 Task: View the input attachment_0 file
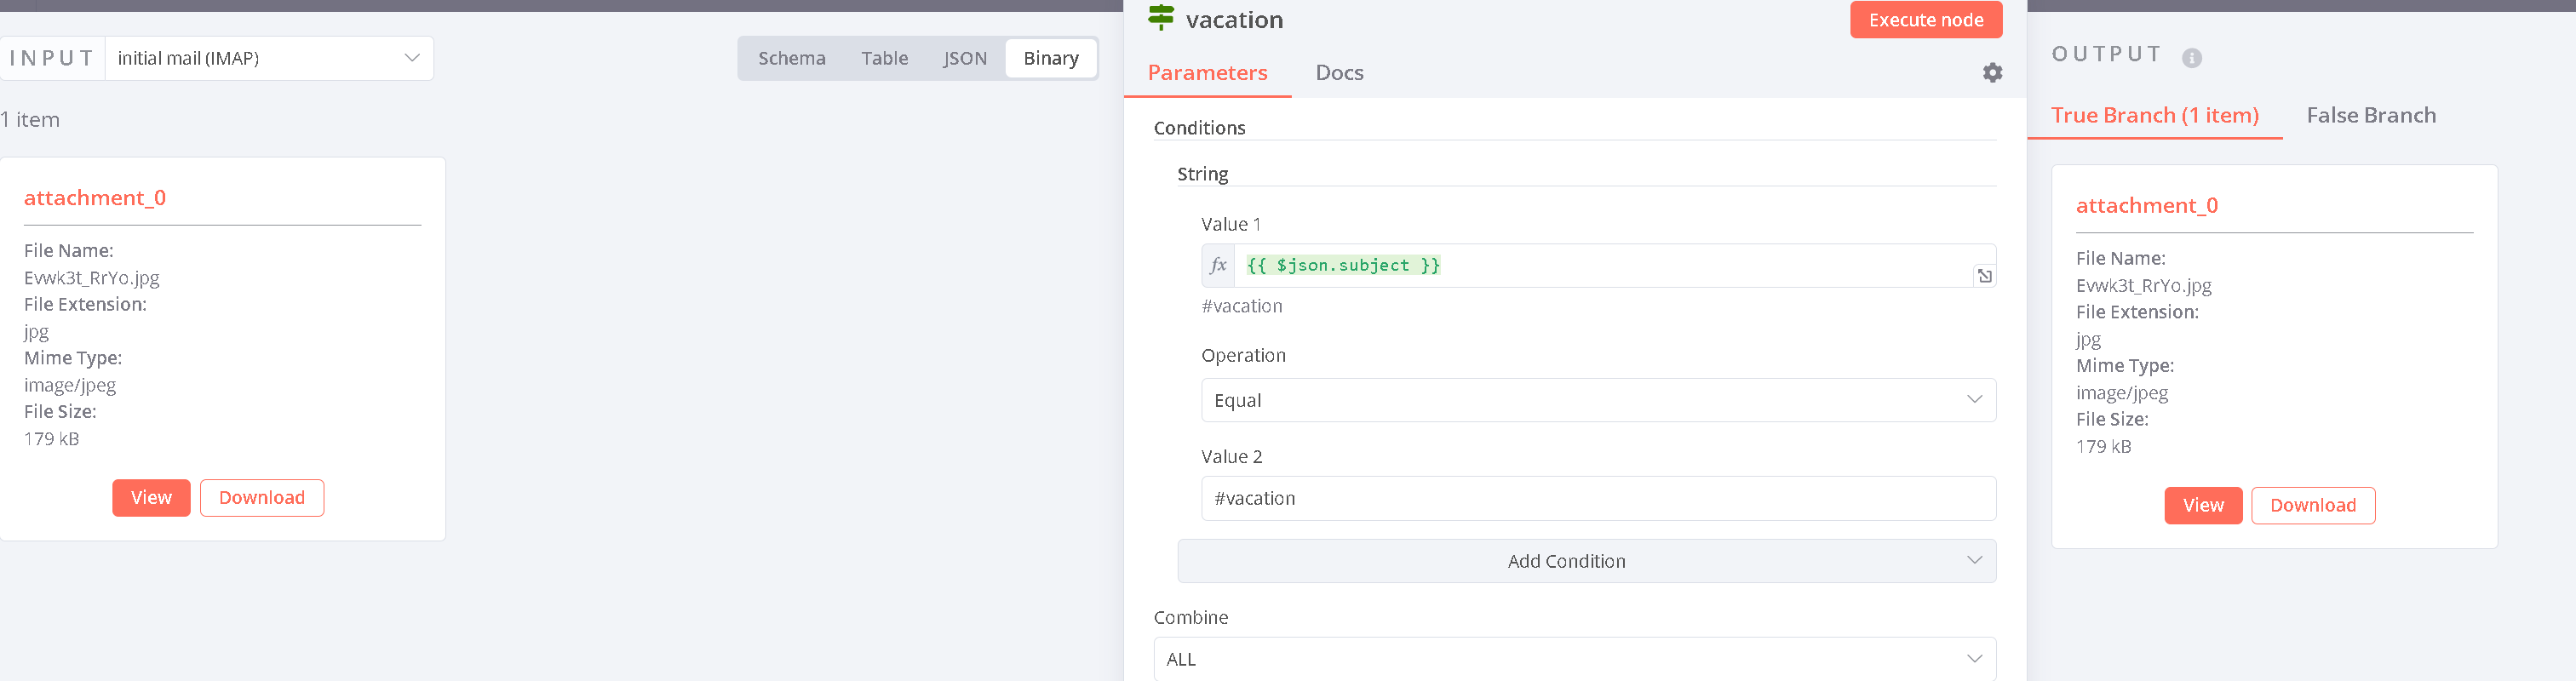click(x=151, y=498)
